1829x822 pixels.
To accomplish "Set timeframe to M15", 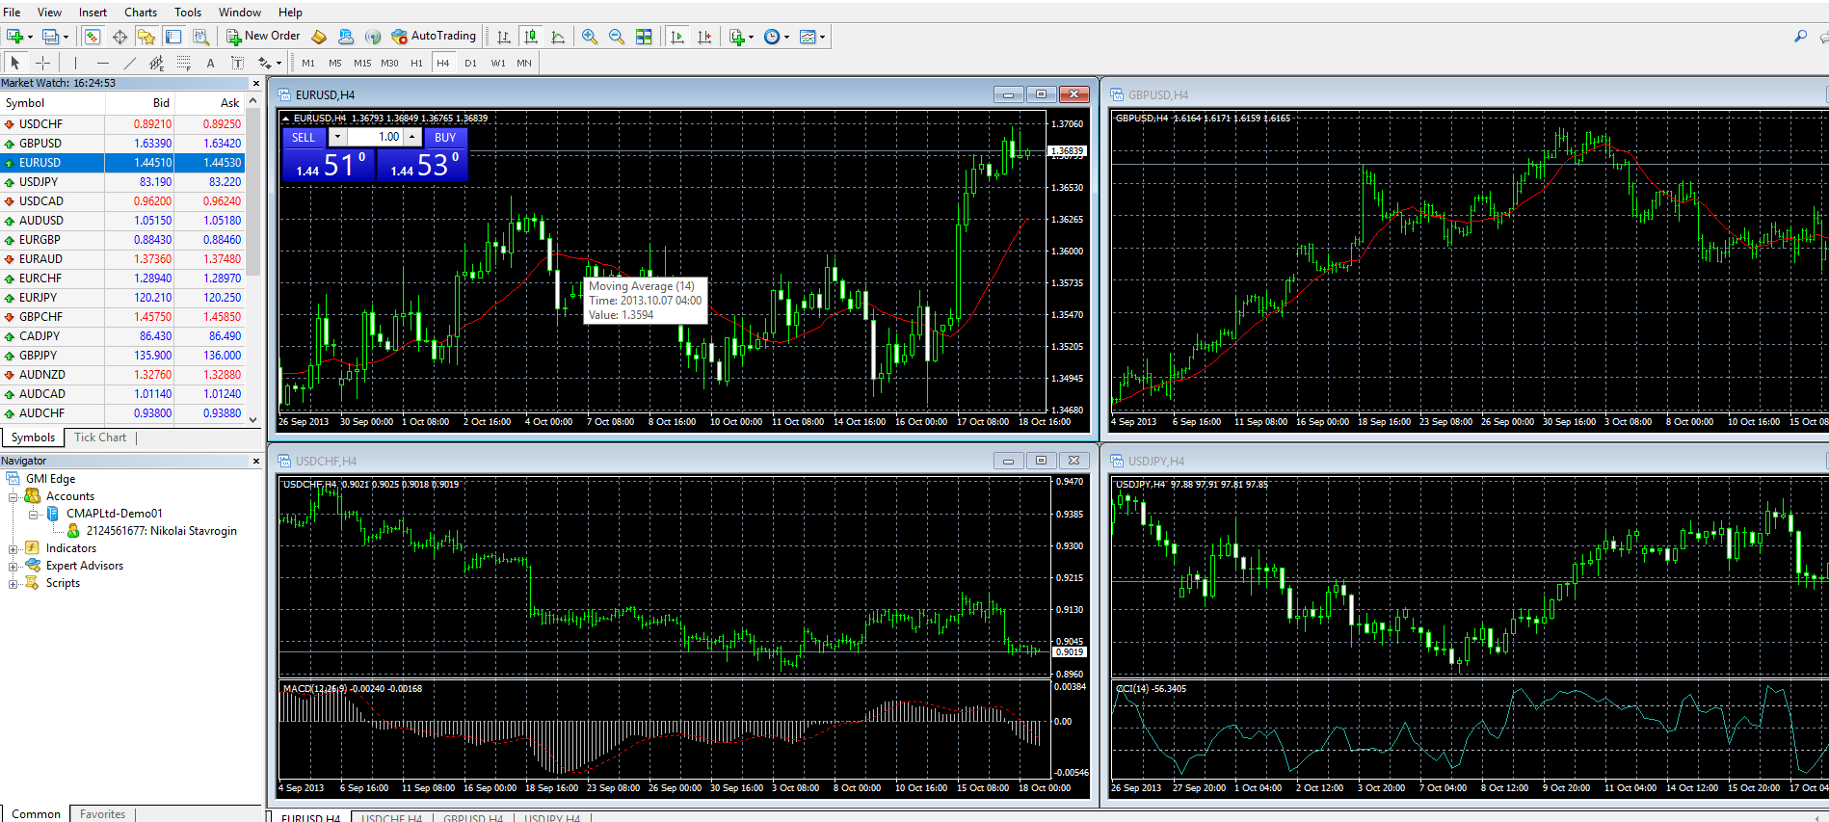I will click(362, 64).
